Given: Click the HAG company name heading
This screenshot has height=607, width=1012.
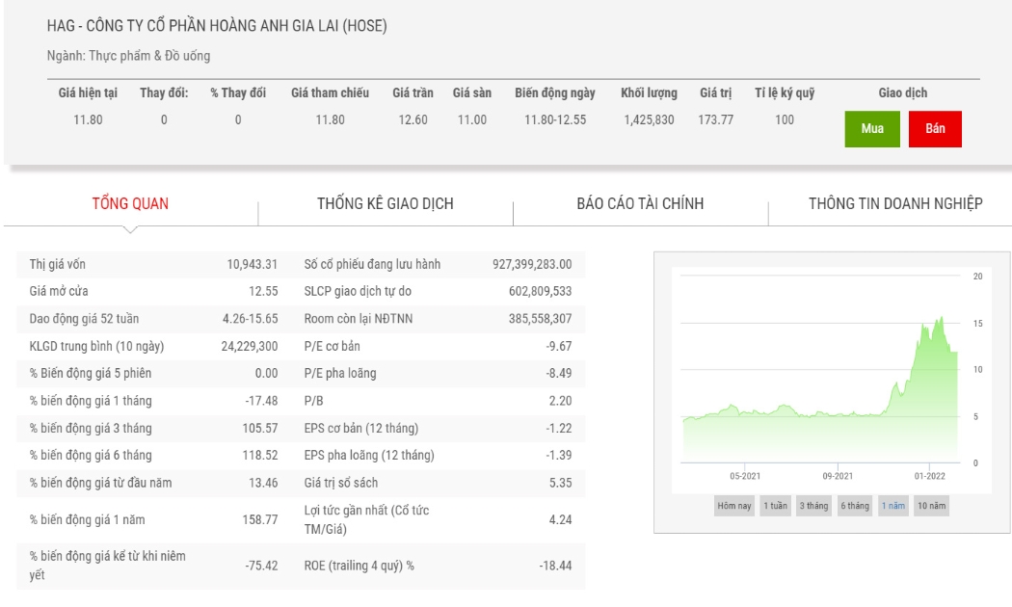Looking at the screenshot, I should click(217, 26).
